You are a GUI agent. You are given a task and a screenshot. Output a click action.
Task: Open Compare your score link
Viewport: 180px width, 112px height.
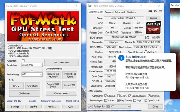(51, 101)
